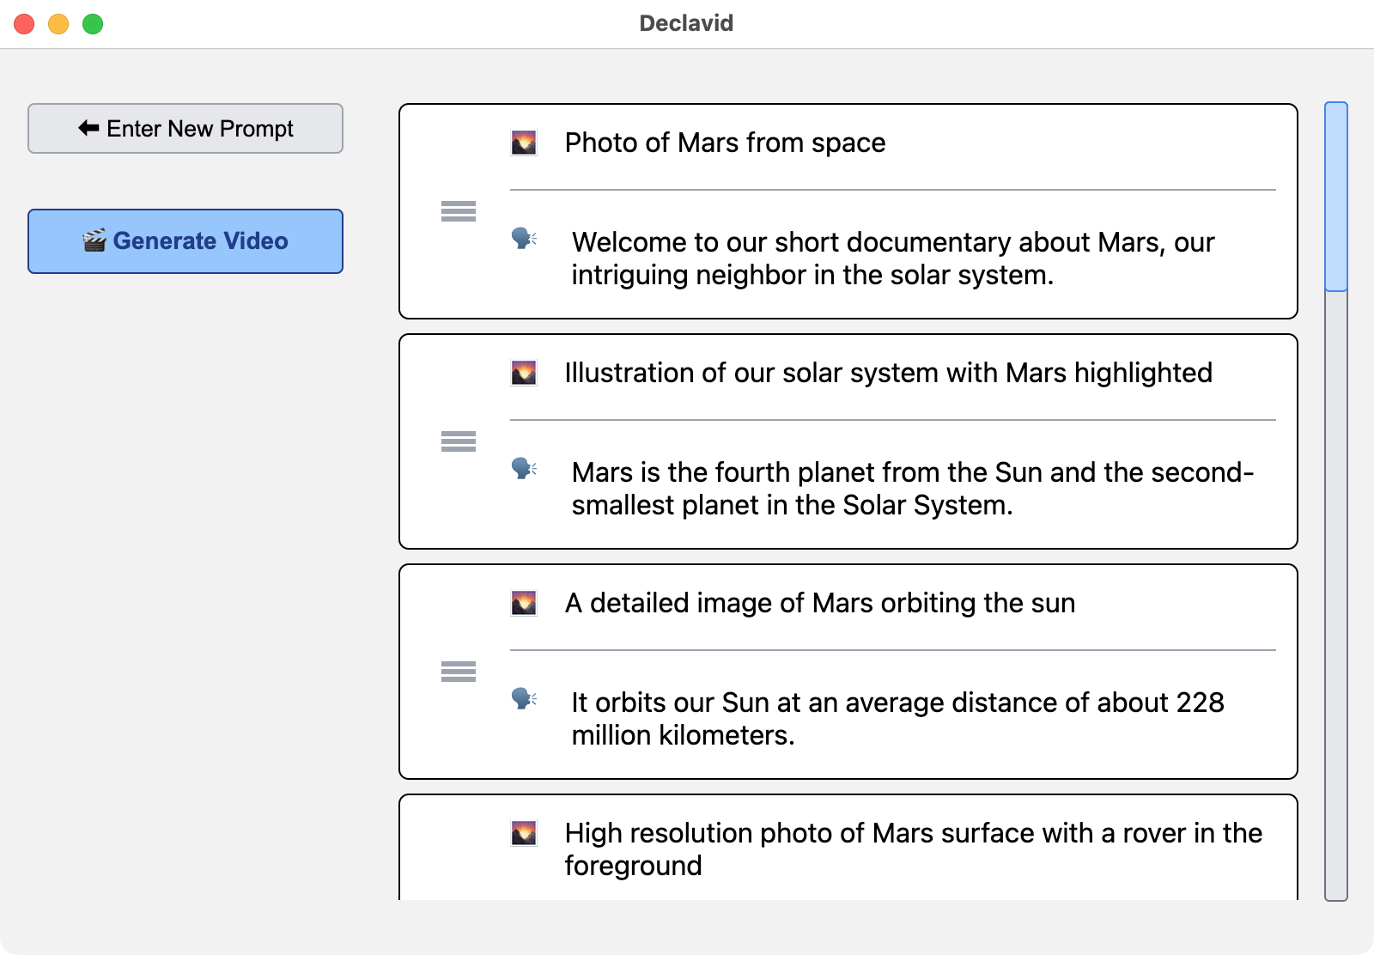Click speech icon beside It orbits our Sun
This screenshot has height=955, width=1374.
pyautogui.click(x=524, y=698)
